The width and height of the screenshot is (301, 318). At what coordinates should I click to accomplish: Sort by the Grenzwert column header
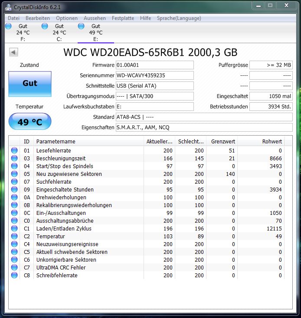pyautogui.click(x=222, y=141)
